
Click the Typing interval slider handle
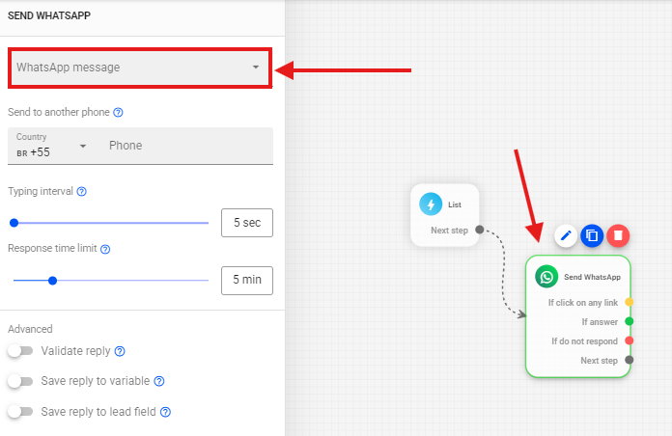point(14,223)
